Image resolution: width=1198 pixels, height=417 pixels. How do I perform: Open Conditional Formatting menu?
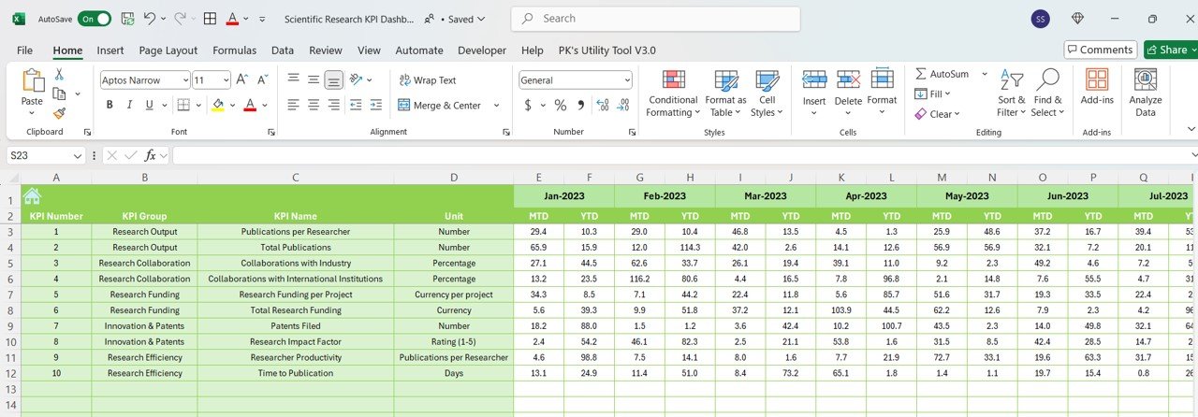pos(672,93)
